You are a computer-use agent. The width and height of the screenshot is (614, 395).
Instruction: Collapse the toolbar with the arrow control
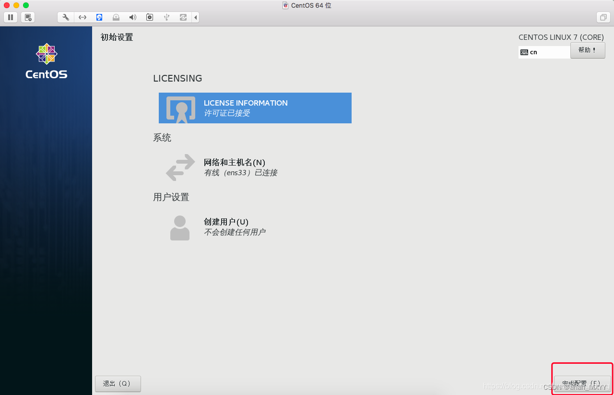[196, 17]
